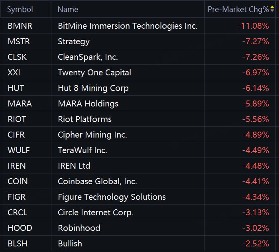Screen dimensions: 279x252
Task: Click the sort arrow icon beside Pre-Market Chg%
Action: 272,9
